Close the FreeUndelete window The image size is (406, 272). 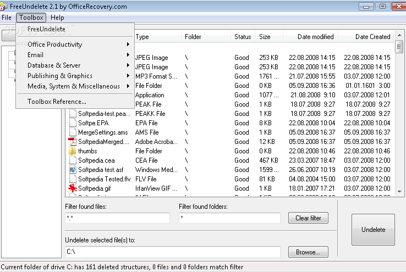click(399, 7)
